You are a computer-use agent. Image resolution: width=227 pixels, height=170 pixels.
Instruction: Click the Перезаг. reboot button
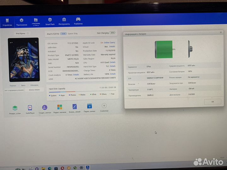point(13,86)
